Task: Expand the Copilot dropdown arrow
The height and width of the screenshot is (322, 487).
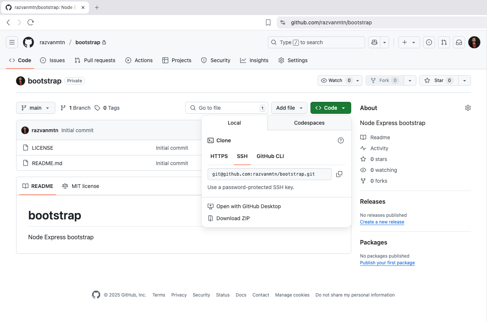Action: (x=385, y=42)
